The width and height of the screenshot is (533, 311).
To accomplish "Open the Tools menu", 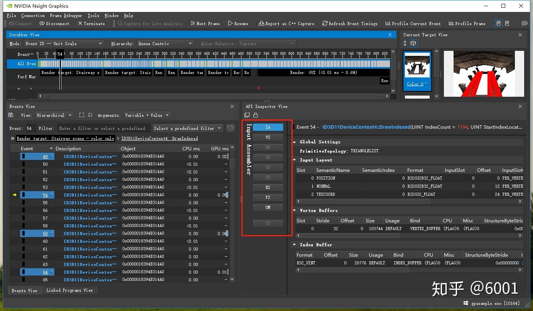I will point(93,15).
